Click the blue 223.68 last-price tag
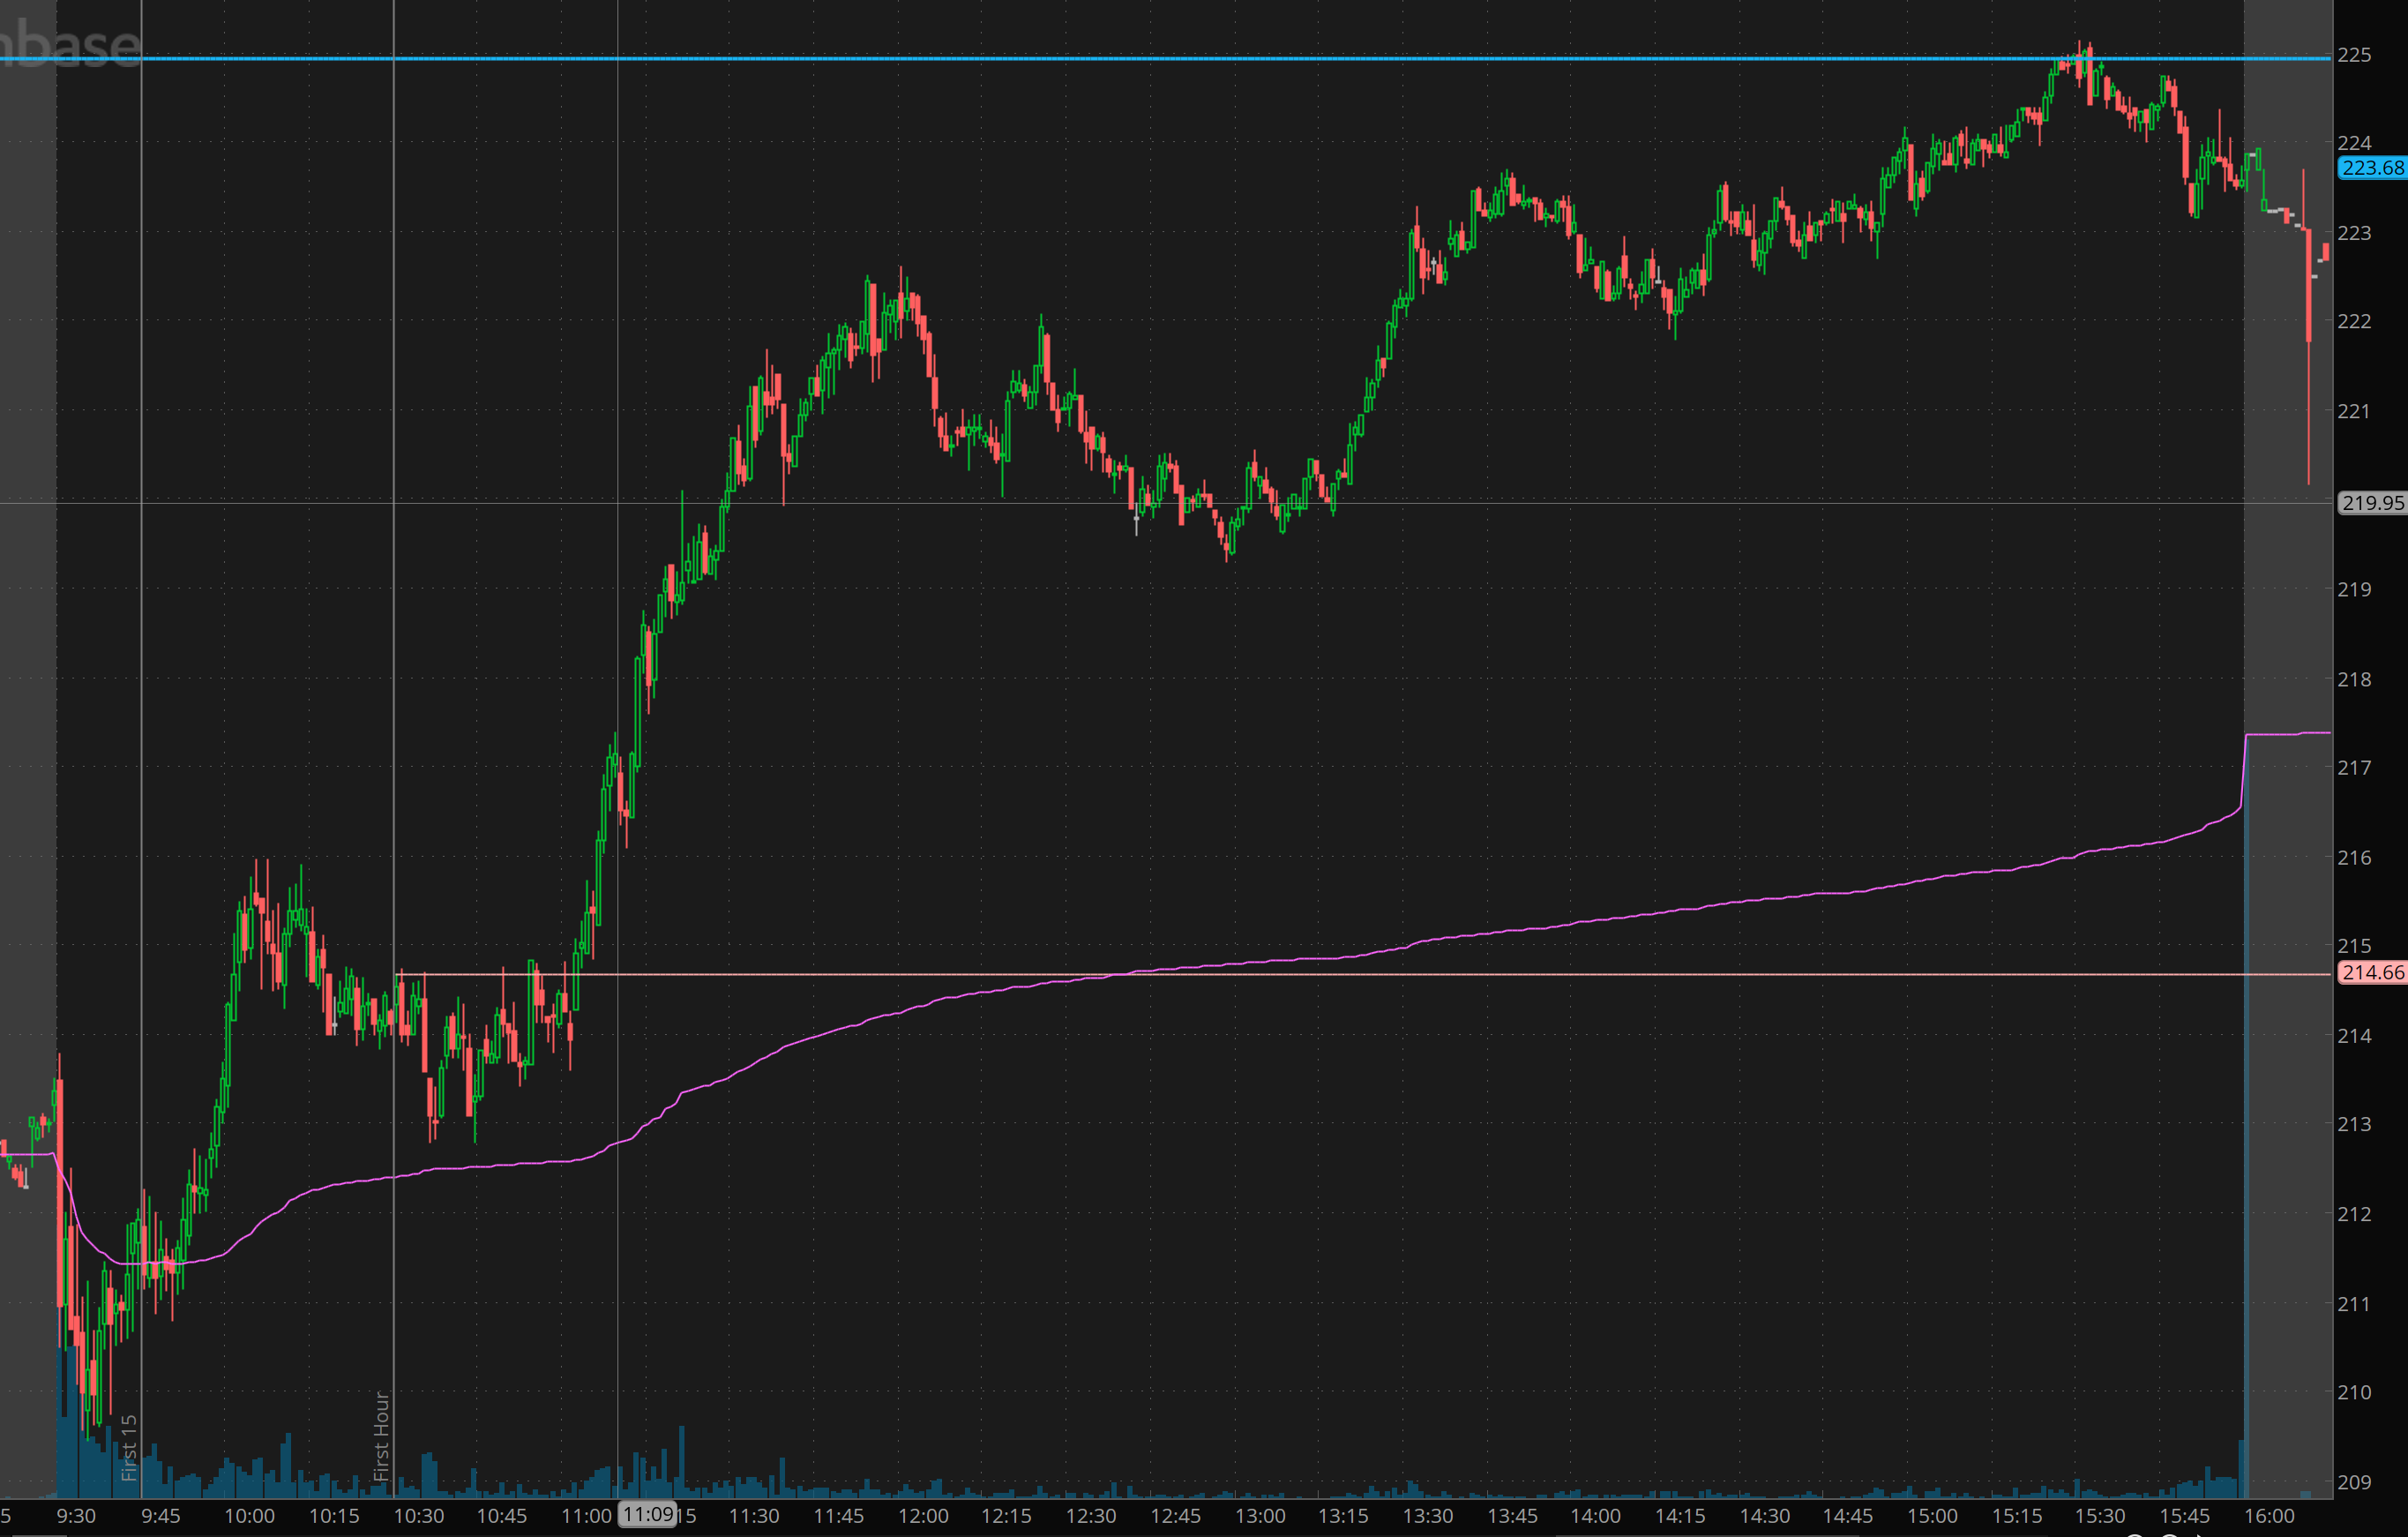The image size is (2408, 1537). coord(2371,168)
